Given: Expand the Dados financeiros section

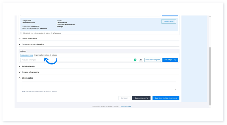Looking at the screenshot, I should (29, 38).
